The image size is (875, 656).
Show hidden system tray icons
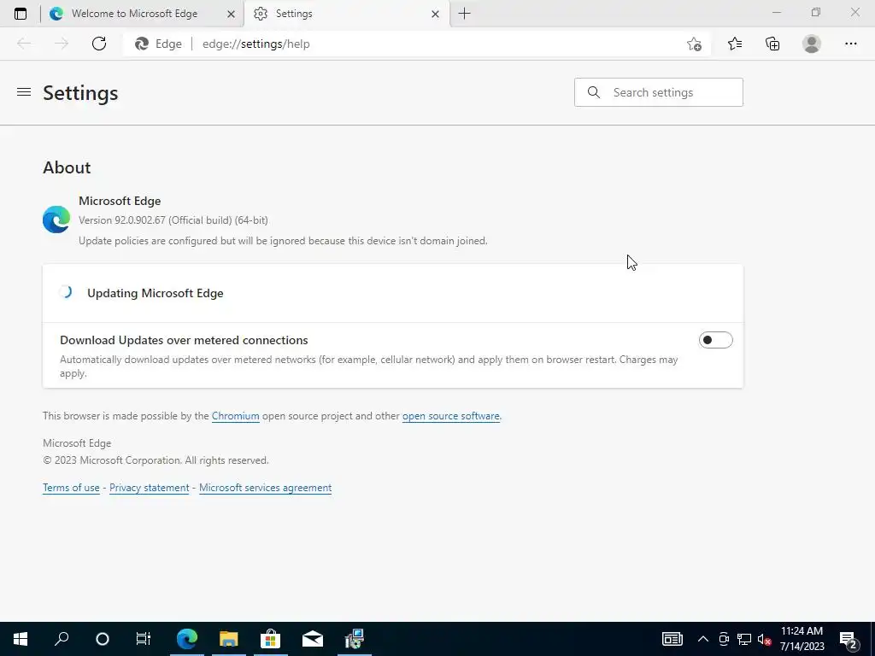click(x=703, y=639)
